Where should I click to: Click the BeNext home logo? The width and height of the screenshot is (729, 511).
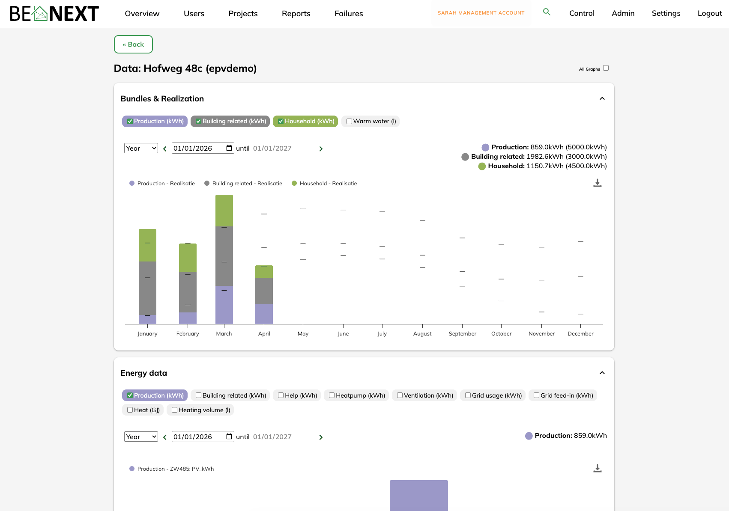click(54, 14)
